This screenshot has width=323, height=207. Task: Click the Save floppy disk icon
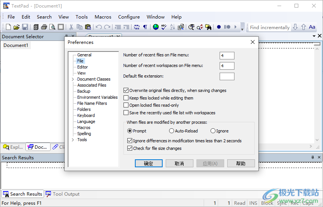pos(25,27)
